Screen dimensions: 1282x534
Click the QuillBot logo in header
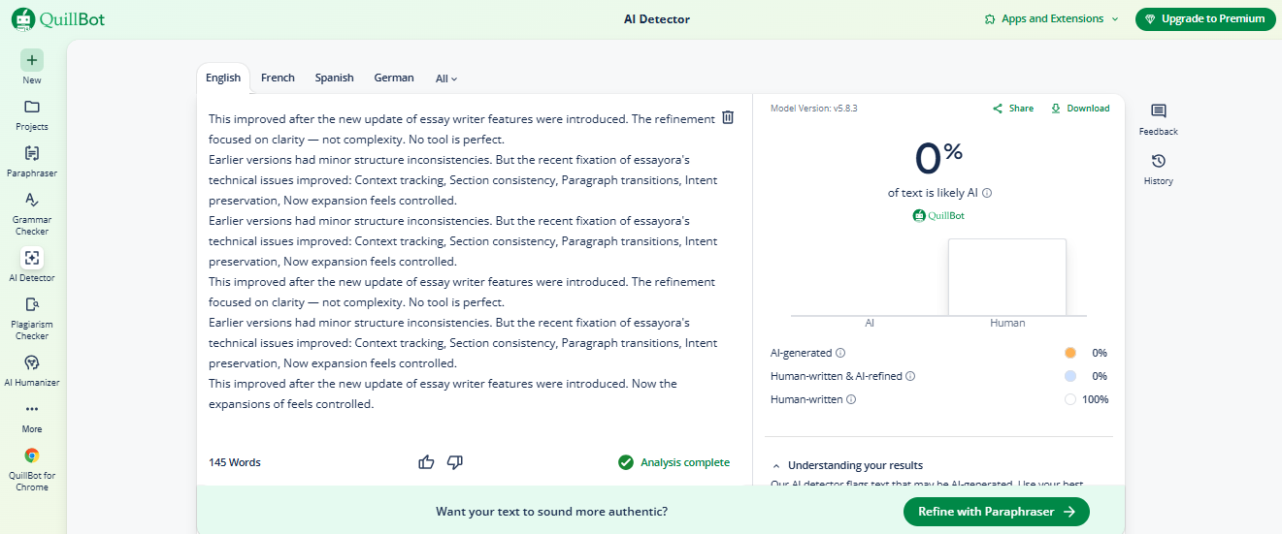60,18
